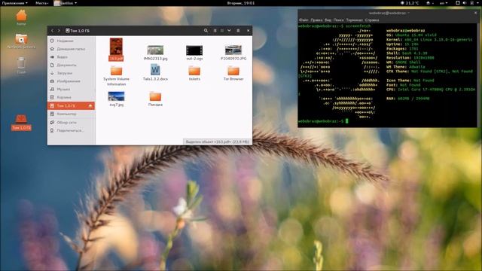Click the desktop folder icon below Home
This screenshot has height=271, width=482.
tap(21, 41)
